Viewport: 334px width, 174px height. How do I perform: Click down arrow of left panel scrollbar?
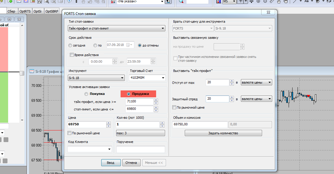(x=22, y=120)
